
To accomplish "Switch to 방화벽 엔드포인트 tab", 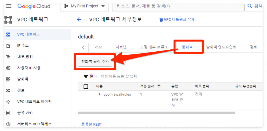I will (221, 47).
